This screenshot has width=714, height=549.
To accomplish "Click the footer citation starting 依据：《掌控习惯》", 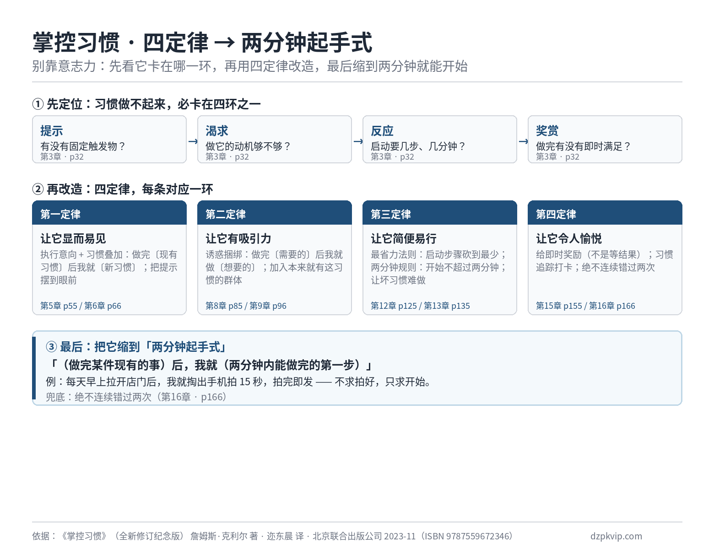I will pyautogui.click(x=274, y=536).
